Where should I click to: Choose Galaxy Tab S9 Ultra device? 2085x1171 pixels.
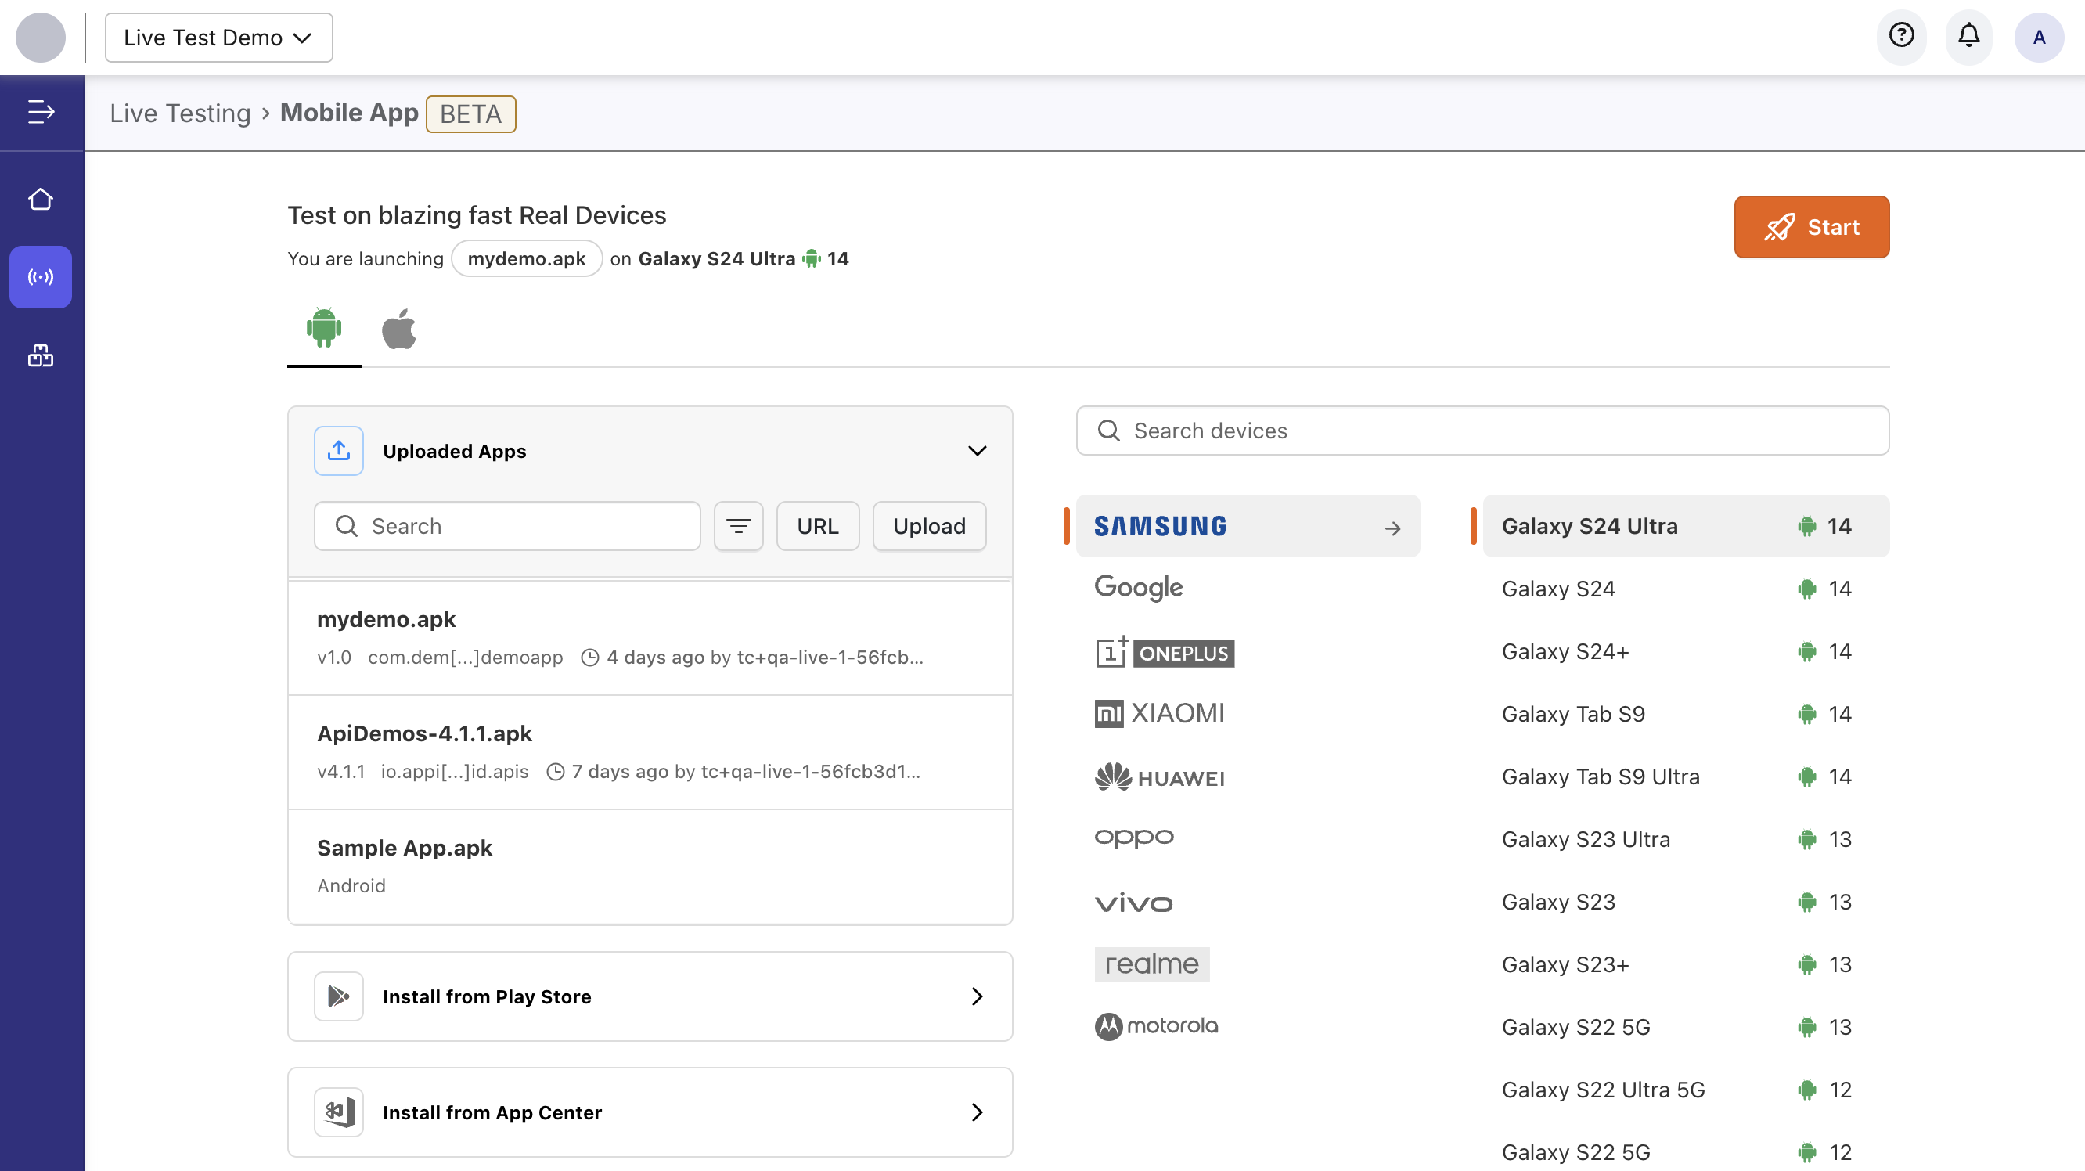click(1686, 777)
